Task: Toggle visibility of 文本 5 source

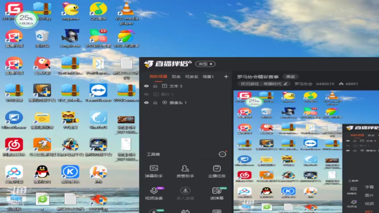Action: click(146, 86)
